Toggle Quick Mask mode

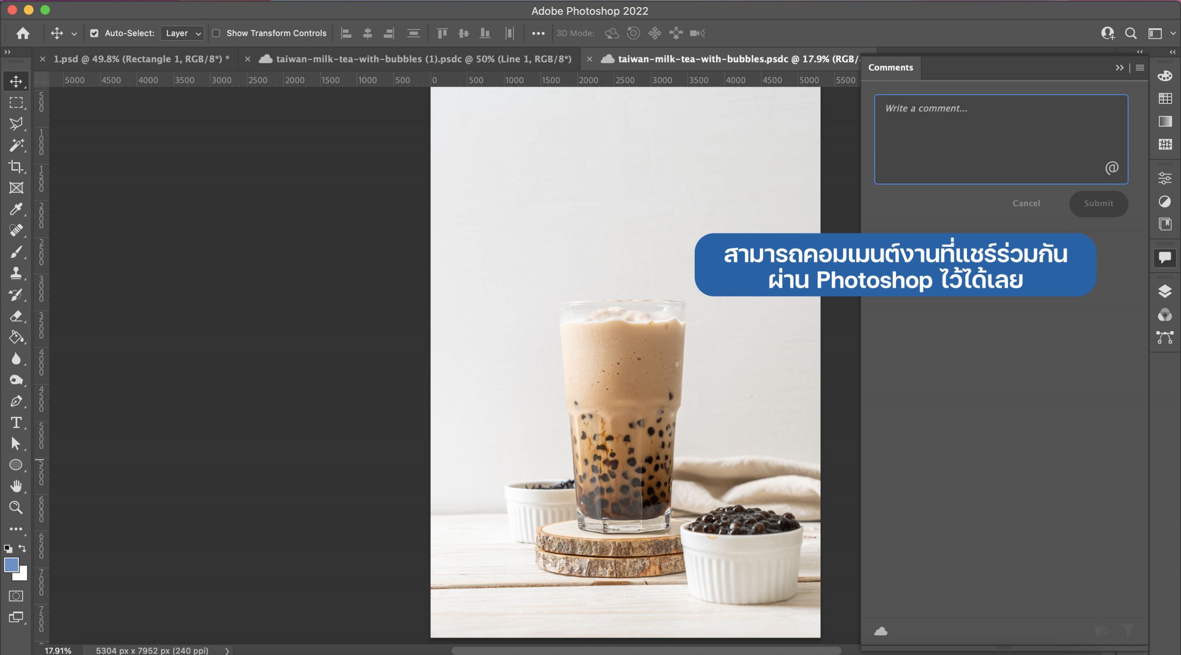[x=16, y=596]
